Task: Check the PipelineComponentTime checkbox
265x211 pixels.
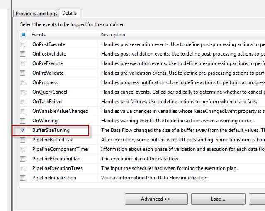Action: click(x=23, y=149)
